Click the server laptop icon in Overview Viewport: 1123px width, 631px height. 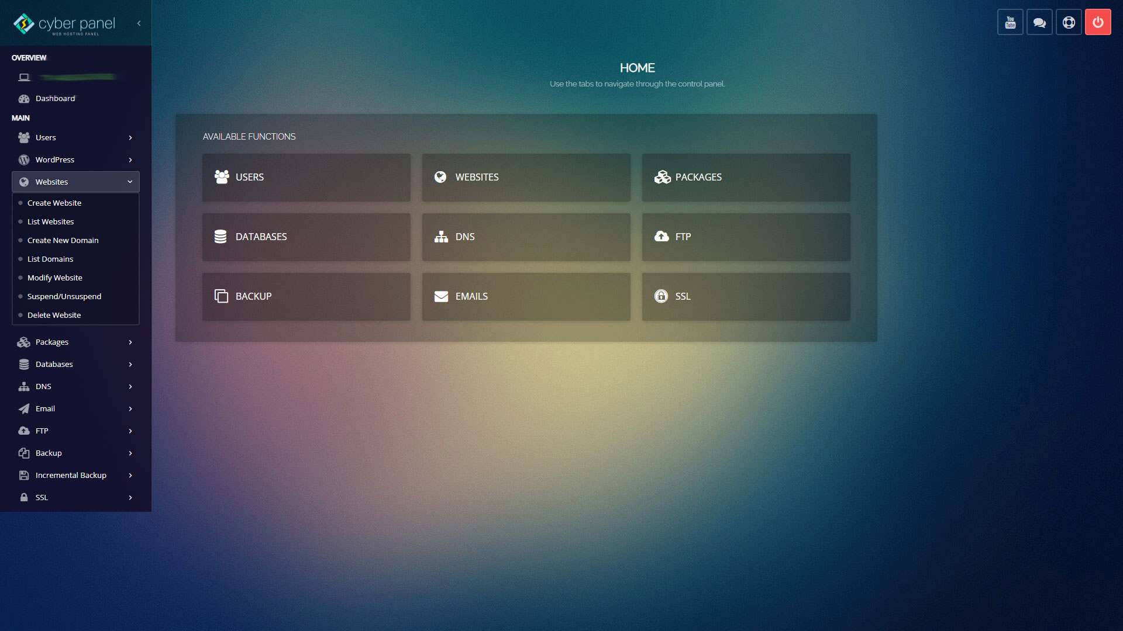pos(24,77)
